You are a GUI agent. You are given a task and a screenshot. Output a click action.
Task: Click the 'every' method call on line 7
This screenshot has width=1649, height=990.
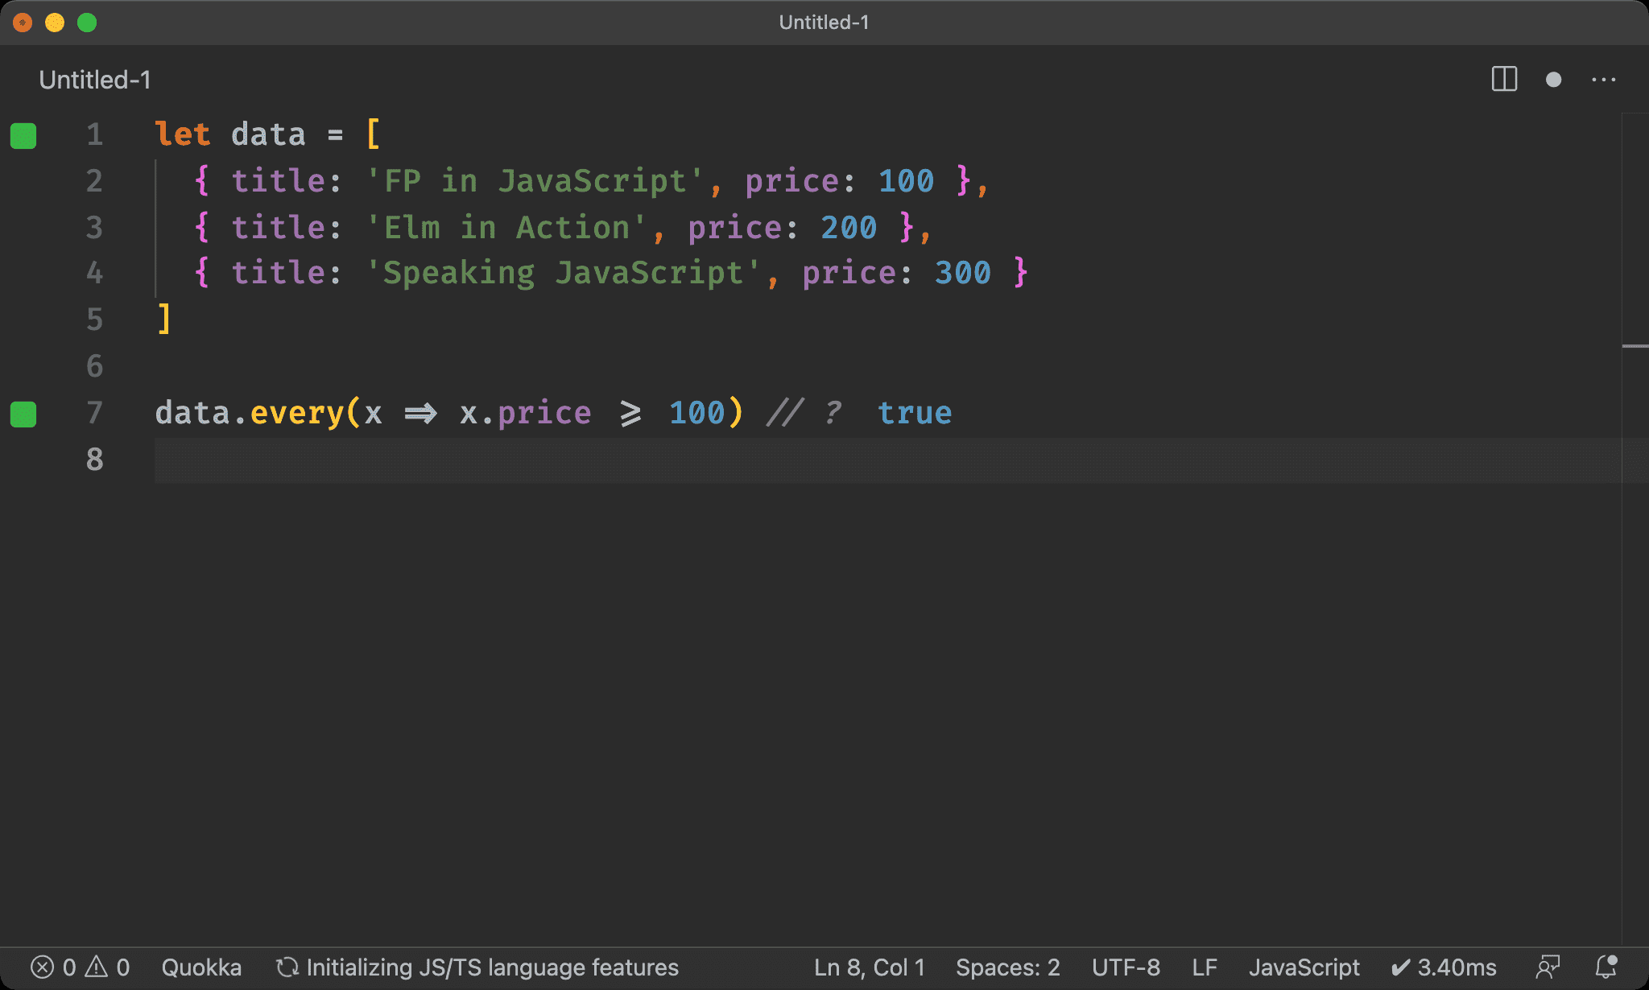tap(297, 413)
